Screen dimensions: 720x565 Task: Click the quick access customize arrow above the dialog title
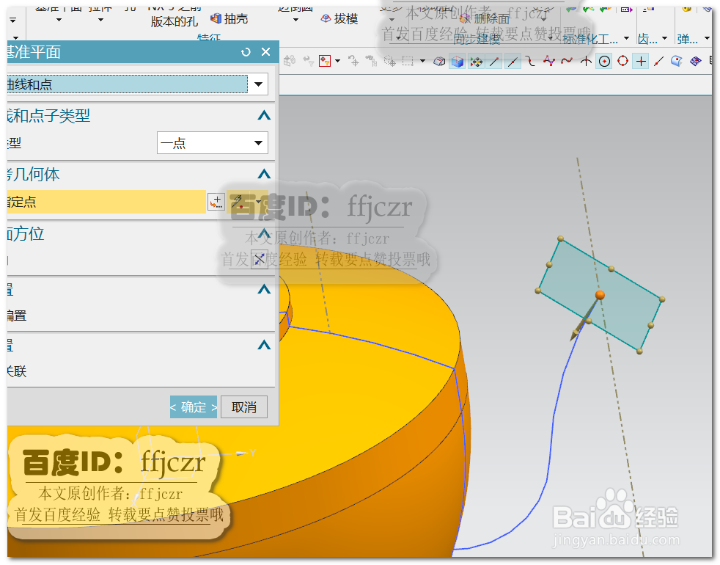[13, 21]
